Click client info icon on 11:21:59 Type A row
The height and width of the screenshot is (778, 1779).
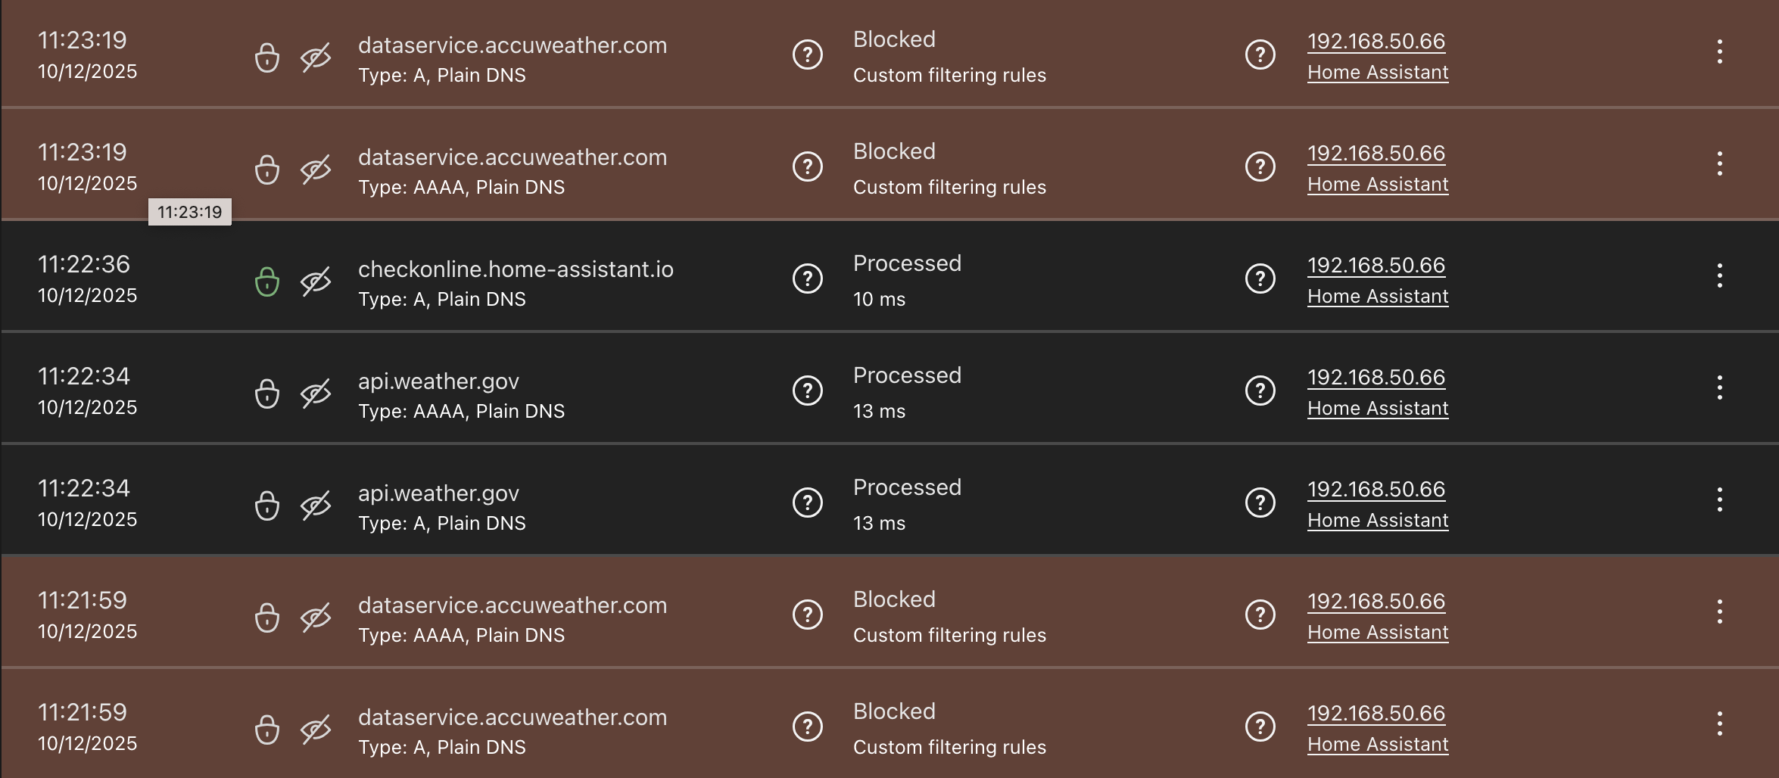tap(1260, 727)
